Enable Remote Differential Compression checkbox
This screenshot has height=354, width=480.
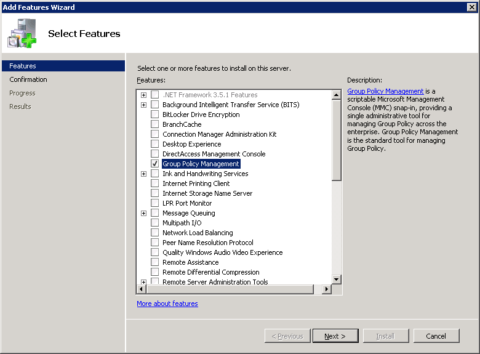155,272
